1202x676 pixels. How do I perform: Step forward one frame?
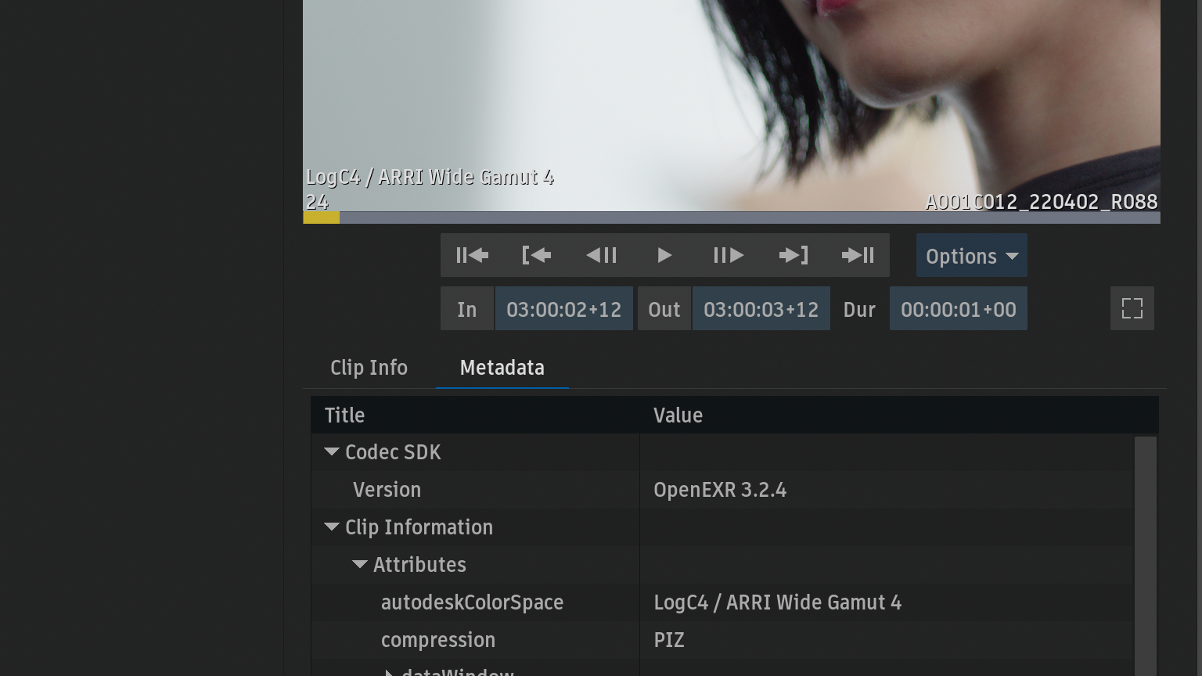(x=729, y=255)
